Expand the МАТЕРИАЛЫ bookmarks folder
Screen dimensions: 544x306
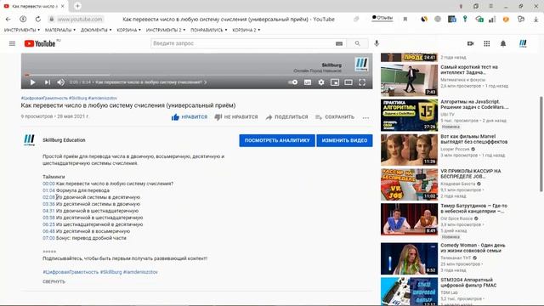60,31
